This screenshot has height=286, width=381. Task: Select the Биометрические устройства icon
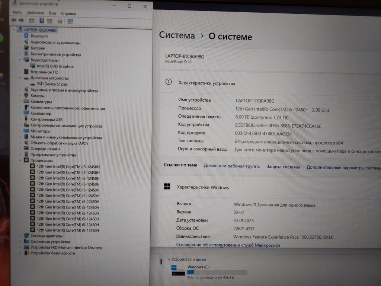coord(26,54)
